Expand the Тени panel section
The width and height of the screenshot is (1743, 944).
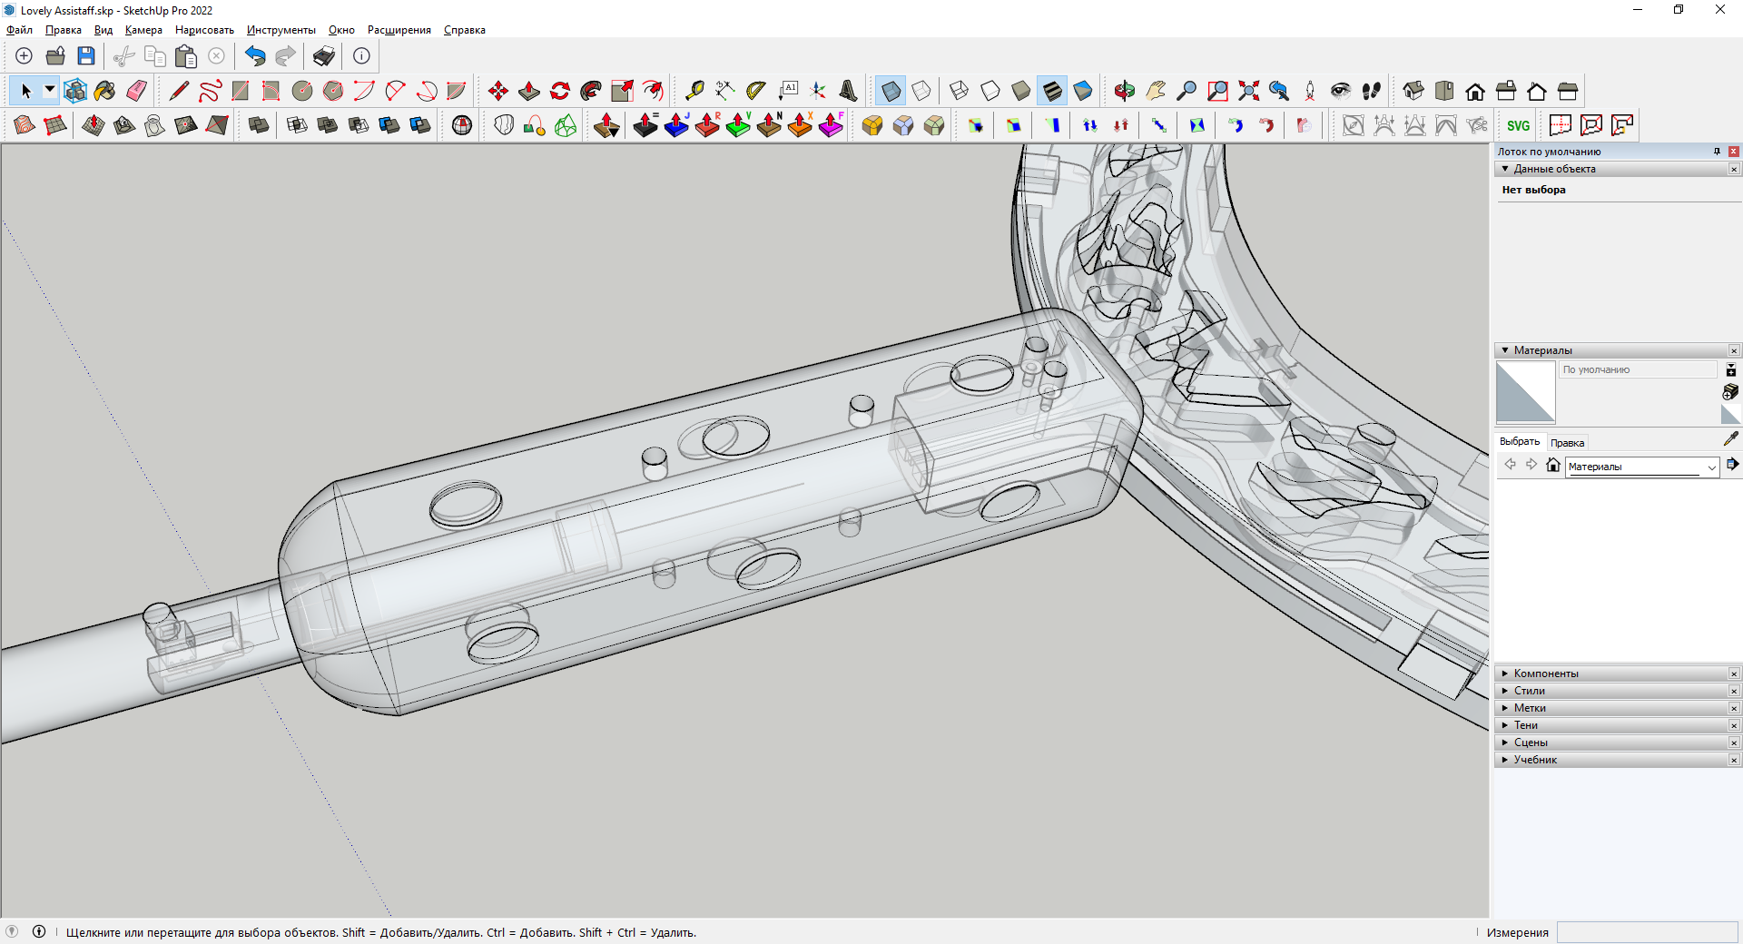tap(1526, 725)
